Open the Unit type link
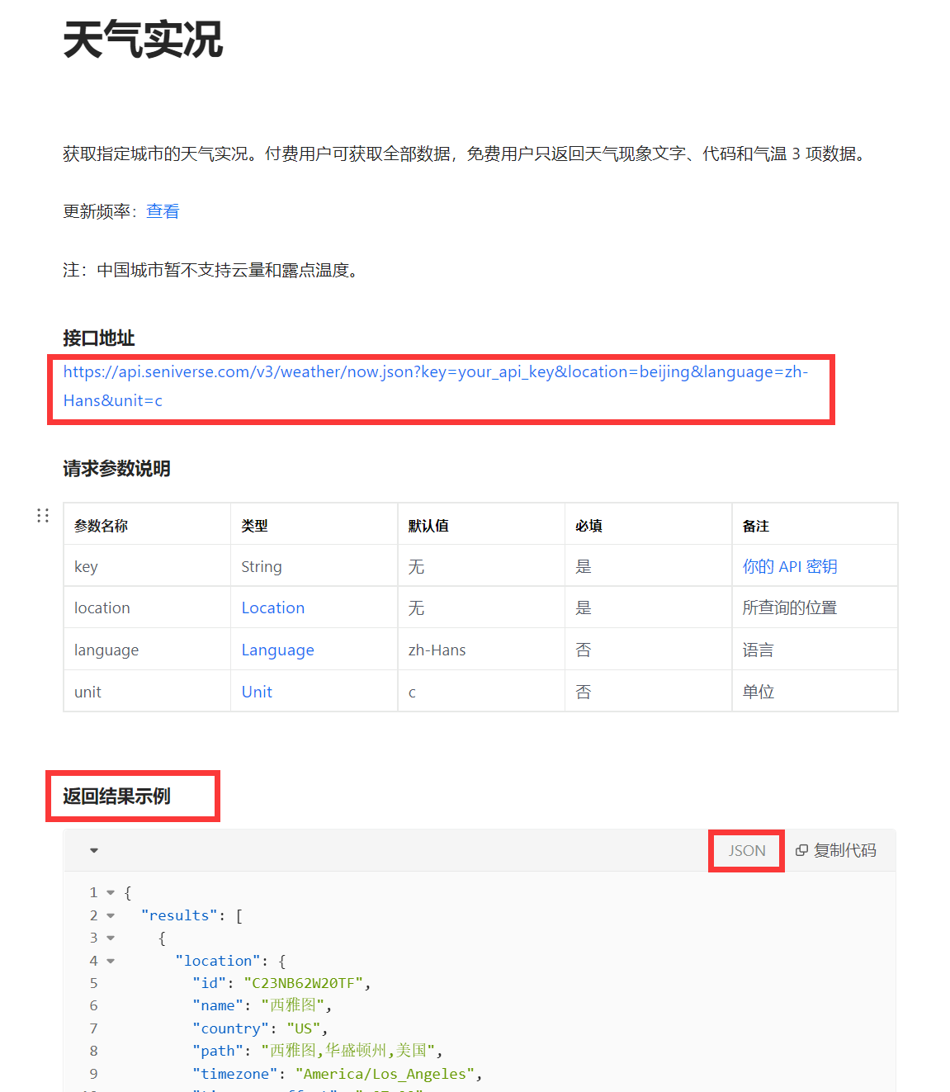The height and width of the screenshot is (1092, 950). [257, 692]
